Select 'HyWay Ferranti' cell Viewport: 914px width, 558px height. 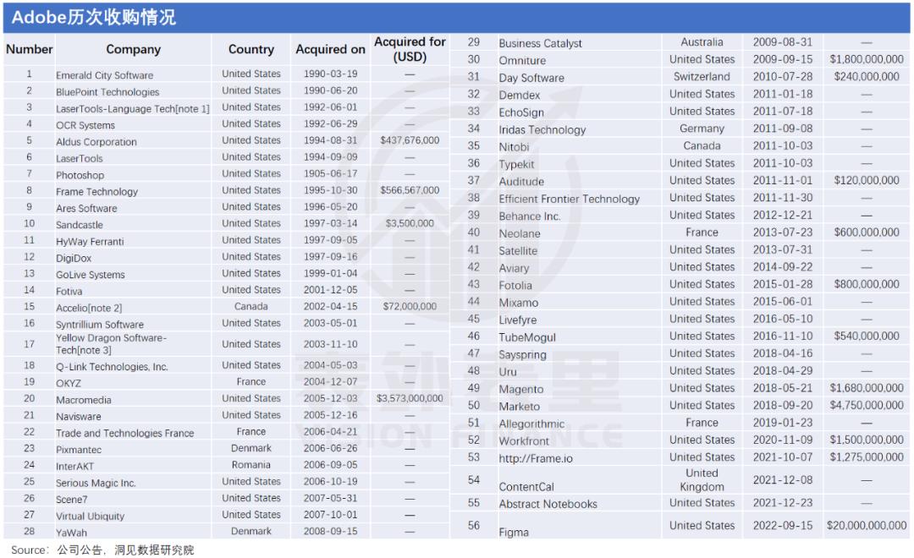tap(90, 241)
